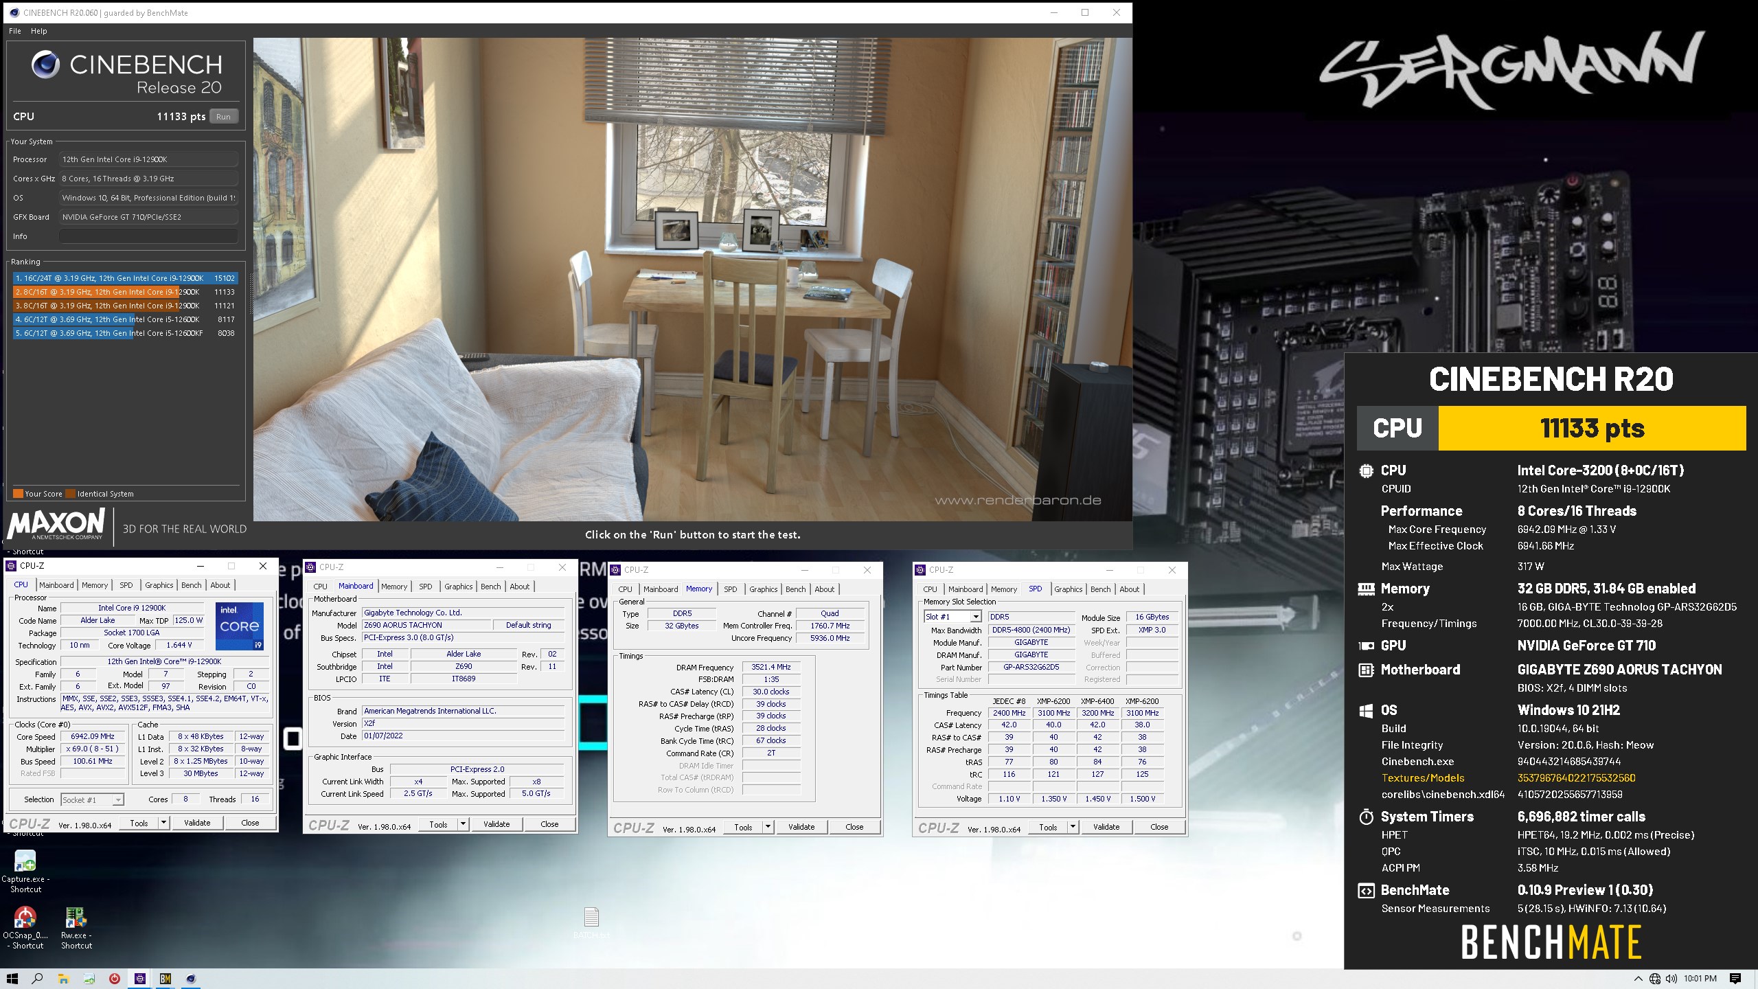Open the Cinebench File menu
The height and width of the screenshot is (989, 1758).
[x=15, y=31]
